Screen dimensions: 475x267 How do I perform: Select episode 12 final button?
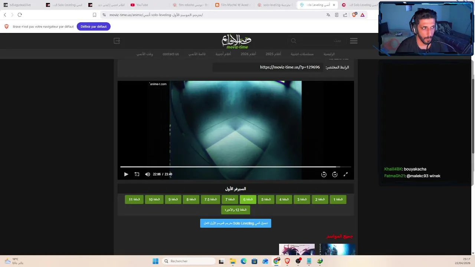coord(236,210)
